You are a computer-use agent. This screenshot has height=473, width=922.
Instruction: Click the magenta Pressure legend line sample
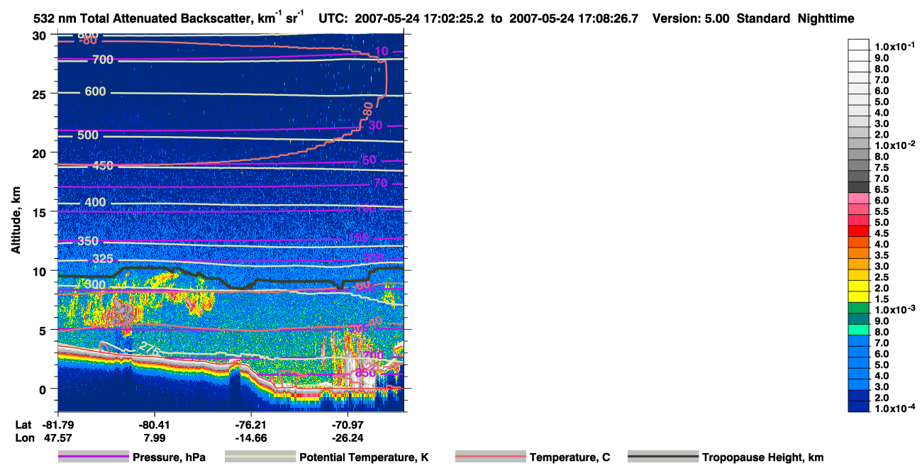(x=94, y=457)
